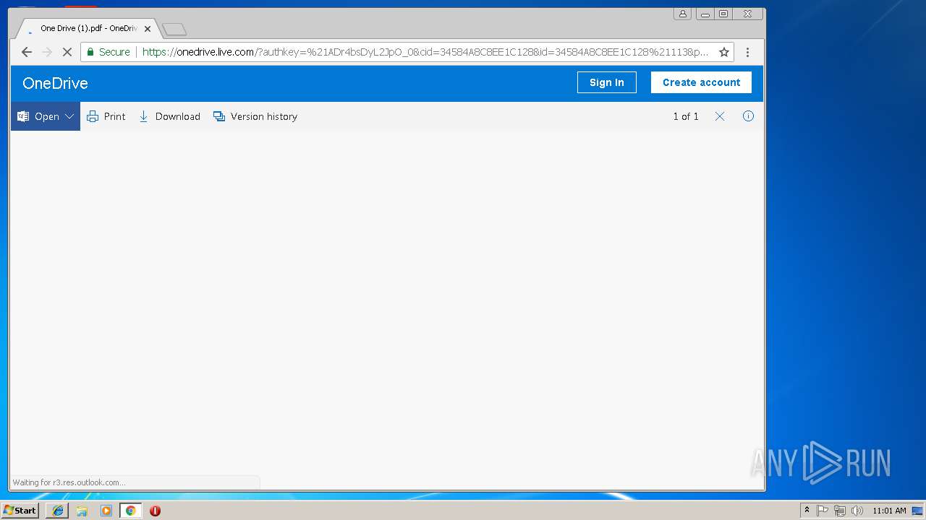Click the browser forward arrow
Screen dimensions: 926x520
coord(47,52)
